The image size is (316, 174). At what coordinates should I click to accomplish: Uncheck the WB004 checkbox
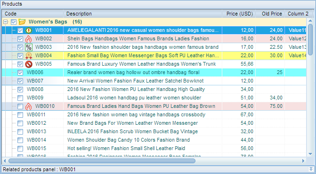click(20, 56)
